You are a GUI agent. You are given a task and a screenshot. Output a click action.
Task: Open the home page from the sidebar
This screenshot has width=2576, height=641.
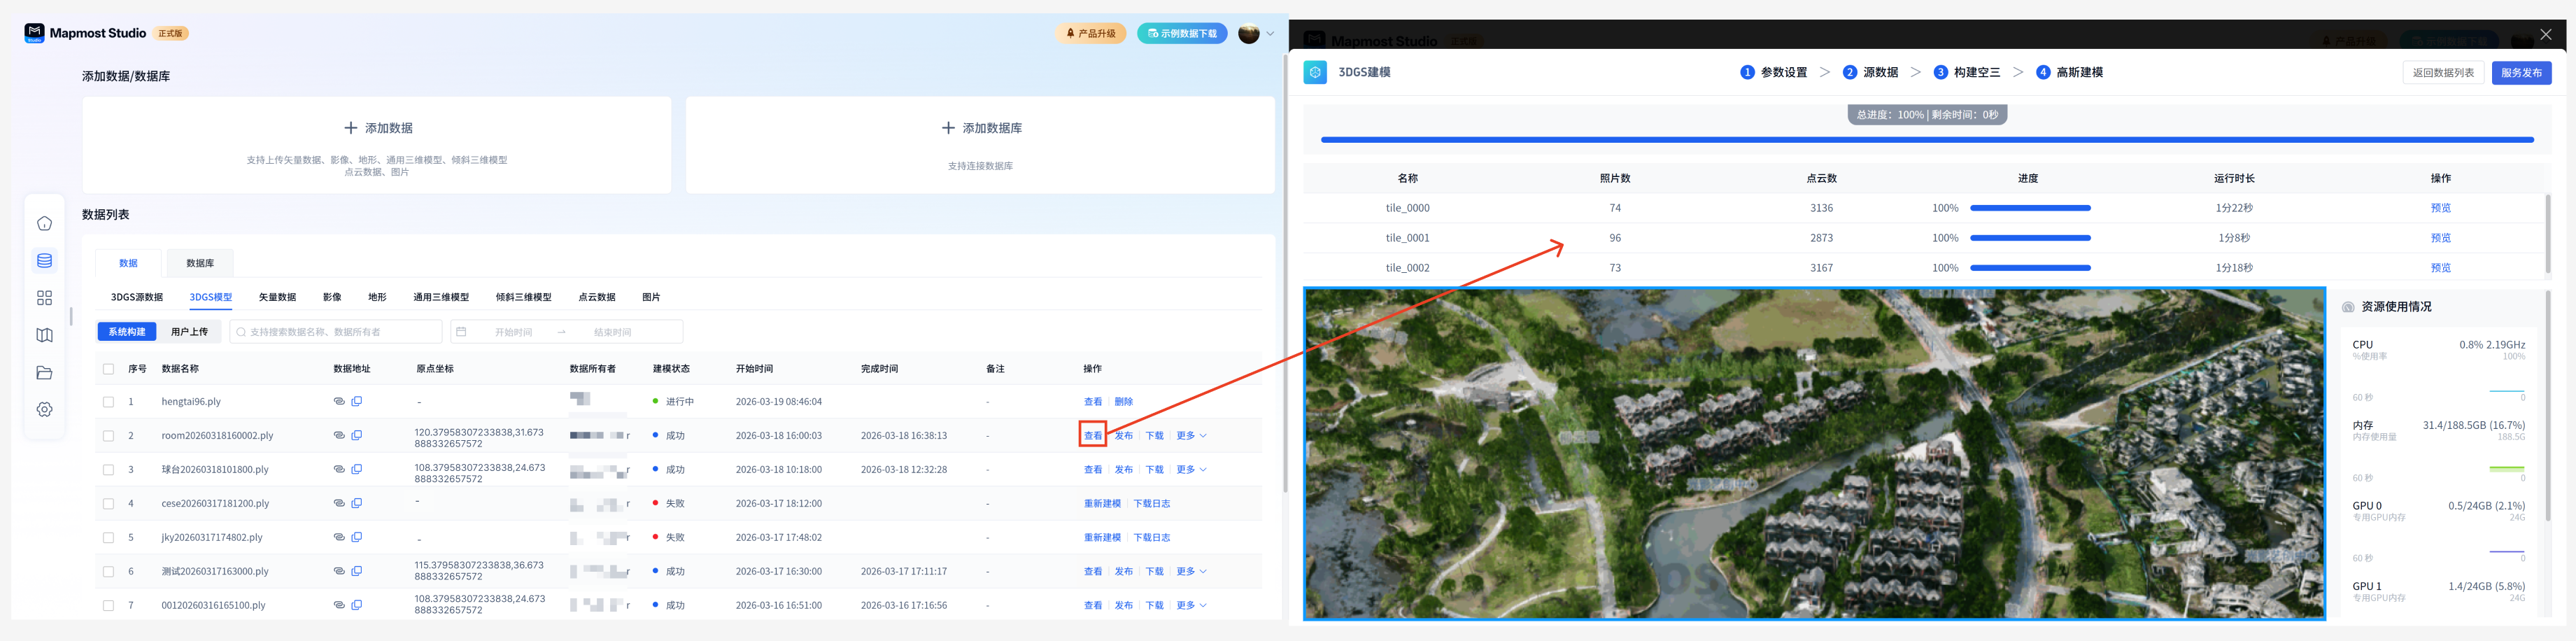(x=44, y=223)
